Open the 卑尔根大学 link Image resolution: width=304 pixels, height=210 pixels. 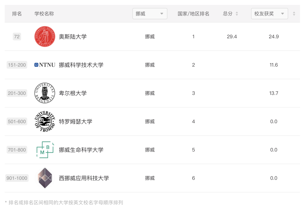pyautogui.click(x=73, y=93)
